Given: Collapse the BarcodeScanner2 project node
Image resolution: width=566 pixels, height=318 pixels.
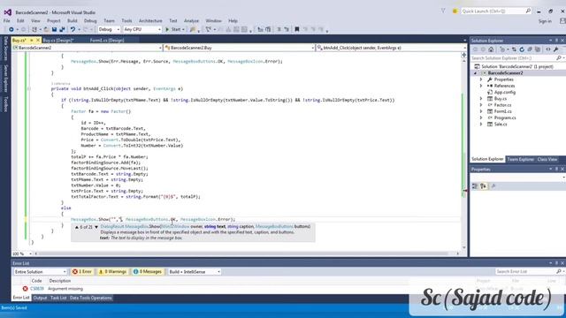Looking at the screenshot, I should (x=476, y=73).
